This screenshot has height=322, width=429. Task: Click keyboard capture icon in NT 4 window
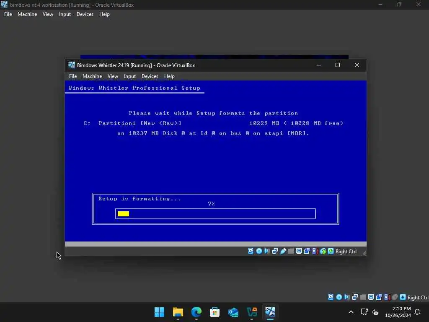(x=403, y=297)
